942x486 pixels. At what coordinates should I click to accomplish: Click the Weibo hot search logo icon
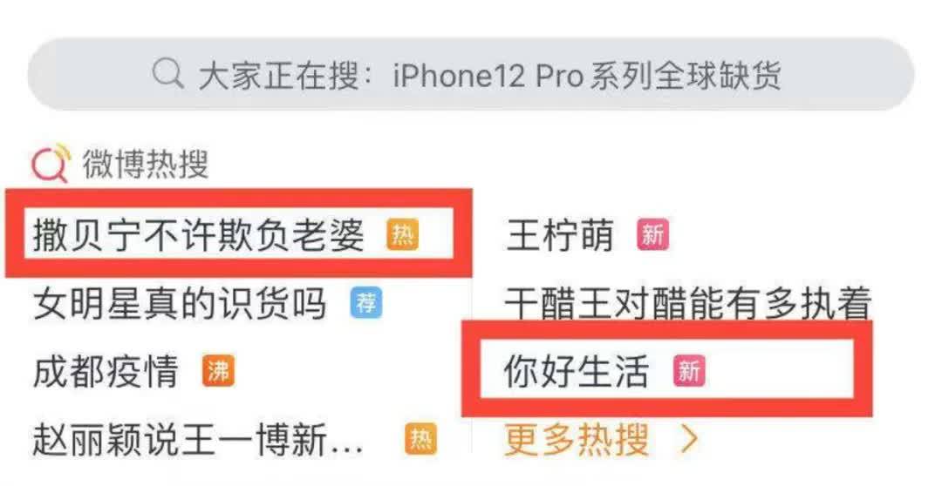(51, 163)
